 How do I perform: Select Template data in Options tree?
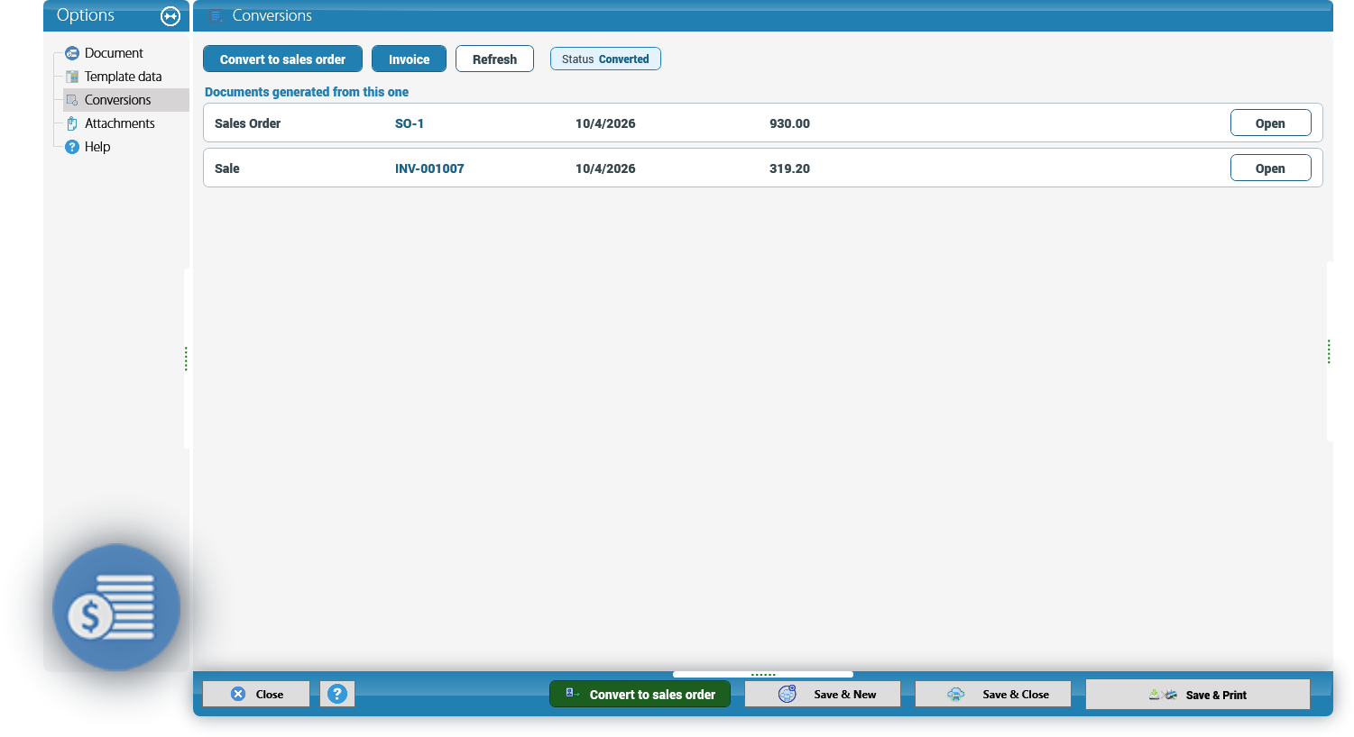[x=124, y=77]
